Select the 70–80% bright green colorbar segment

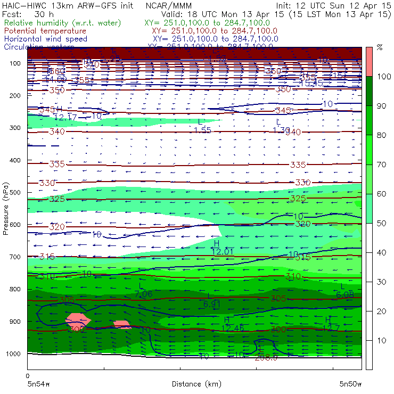(x=369, y=150)
